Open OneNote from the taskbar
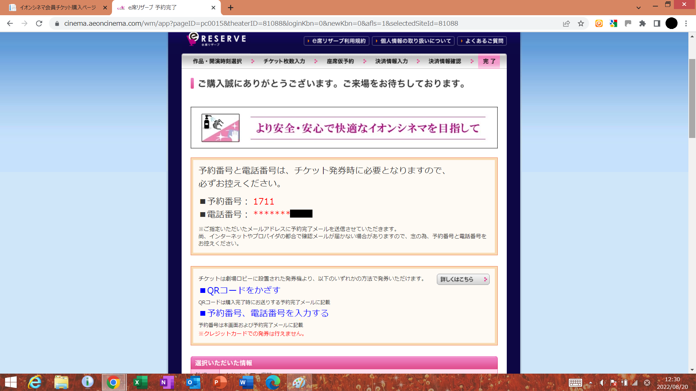This screenshot has width=696, height=391. click(x=167, y=382)
